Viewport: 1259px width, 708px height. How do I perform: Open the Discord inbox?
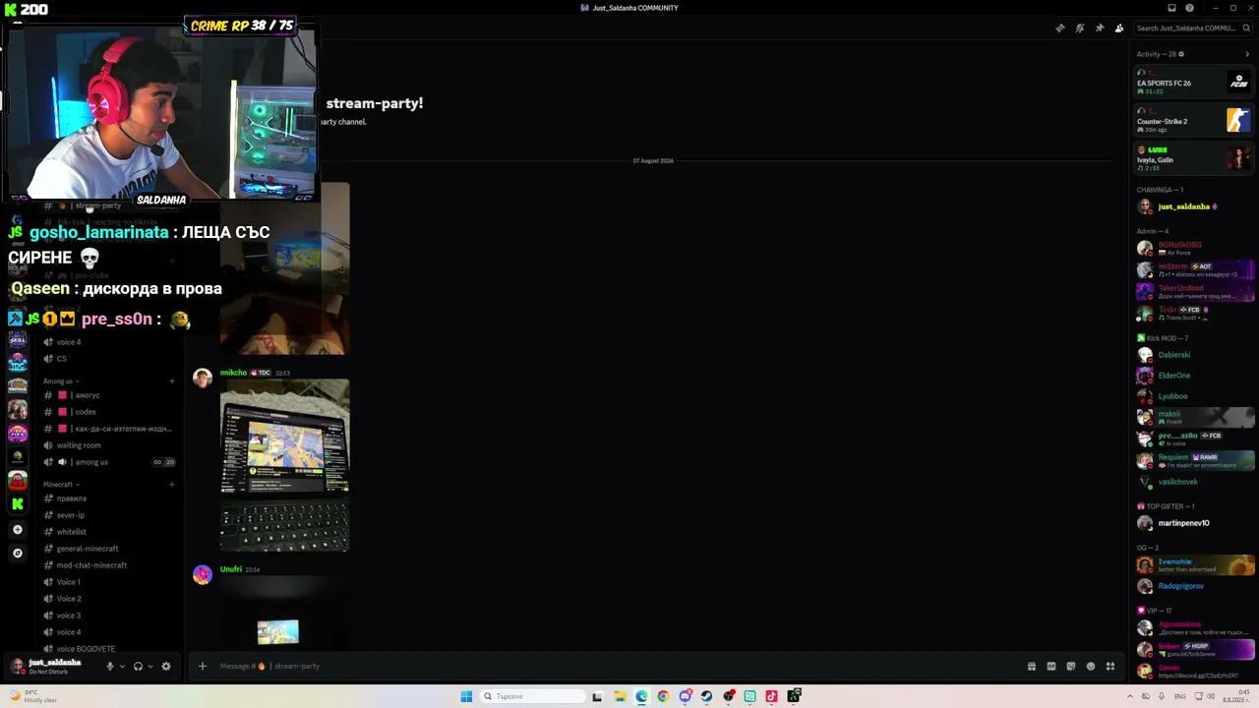[x=1171, y=8]
